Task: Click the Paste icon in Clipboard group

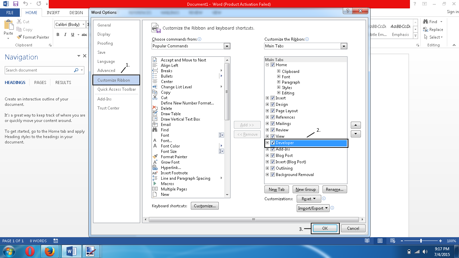Action: (x=8, y=25)
